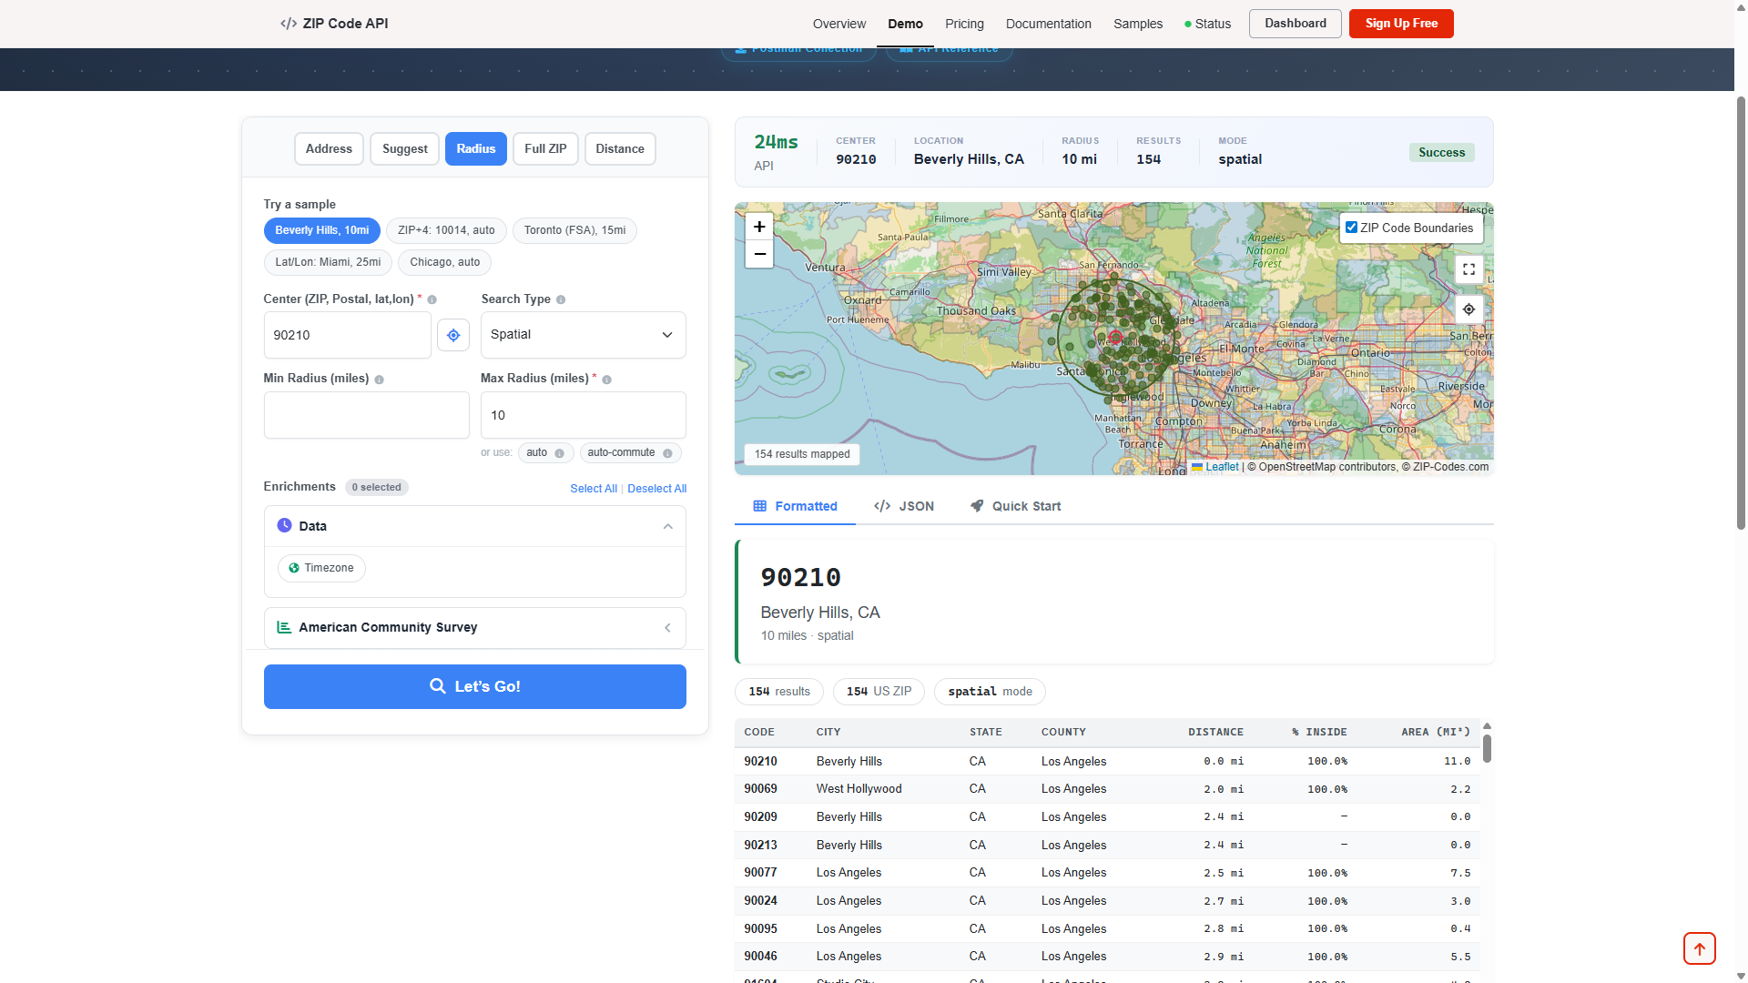Click the 90077 code cell
Image resolution: width=1748 pixels, height=983 pixels.
click(x=760, y=873)
